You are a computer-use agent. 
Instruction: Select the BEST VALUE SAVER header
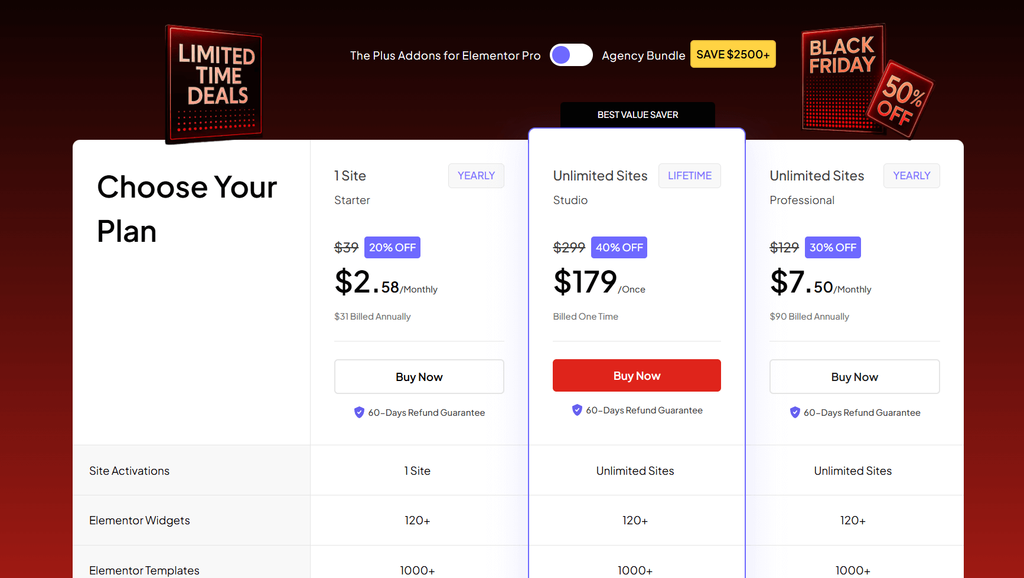point(637,114)
